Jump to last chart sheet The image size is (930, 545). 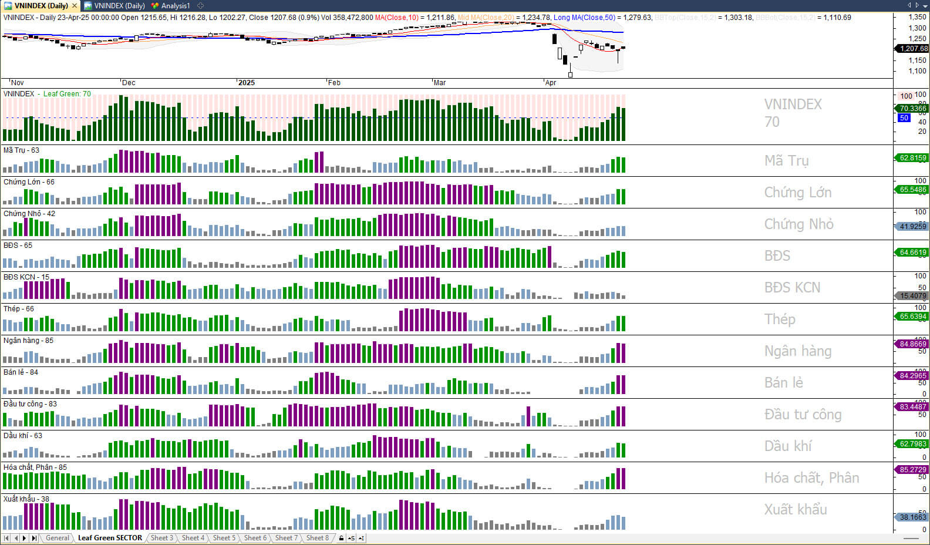34,538
